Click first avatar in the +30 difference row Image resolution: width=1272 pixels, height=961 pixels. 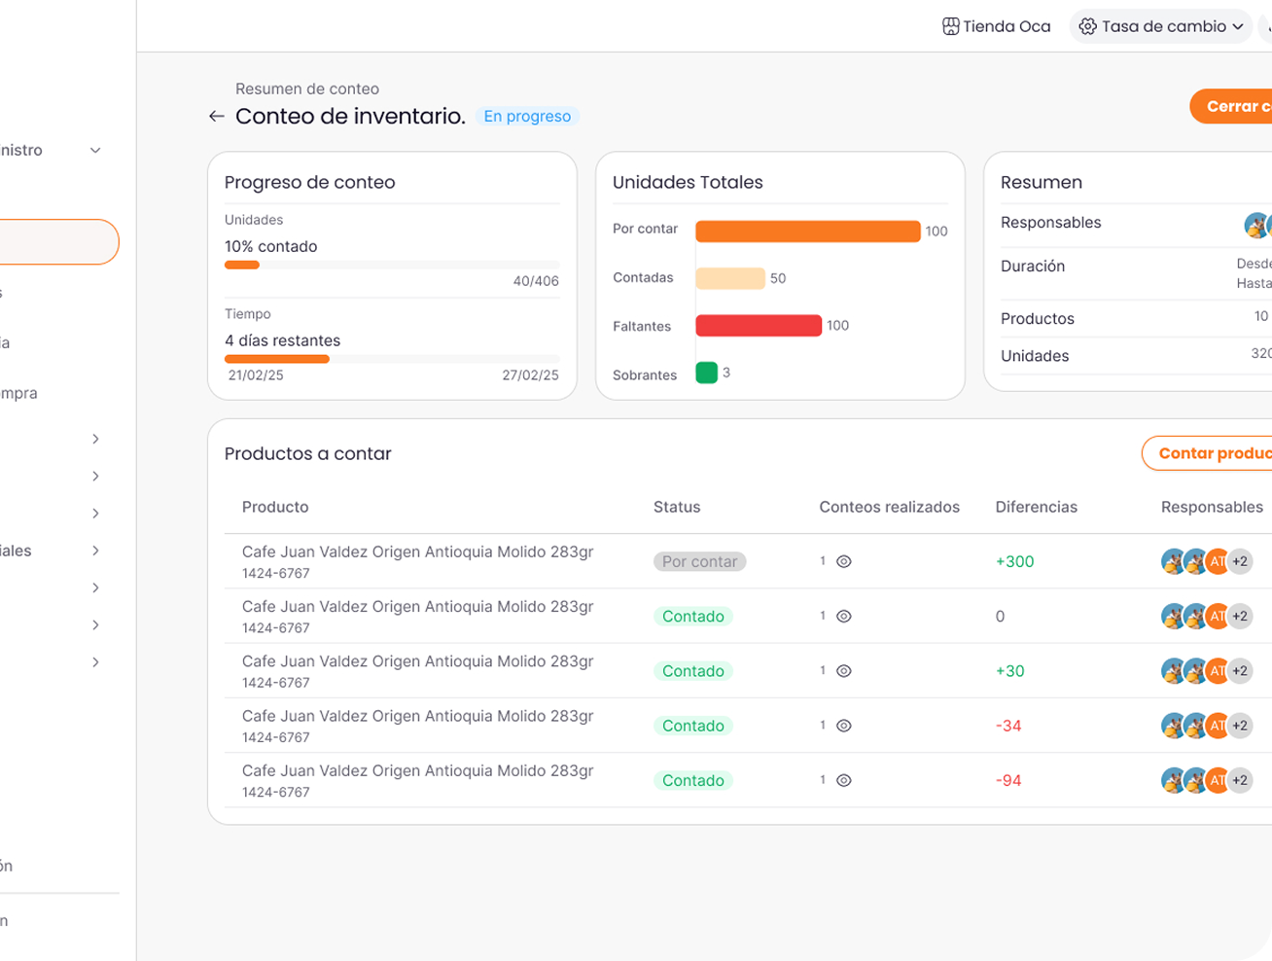click(1173, 671)
